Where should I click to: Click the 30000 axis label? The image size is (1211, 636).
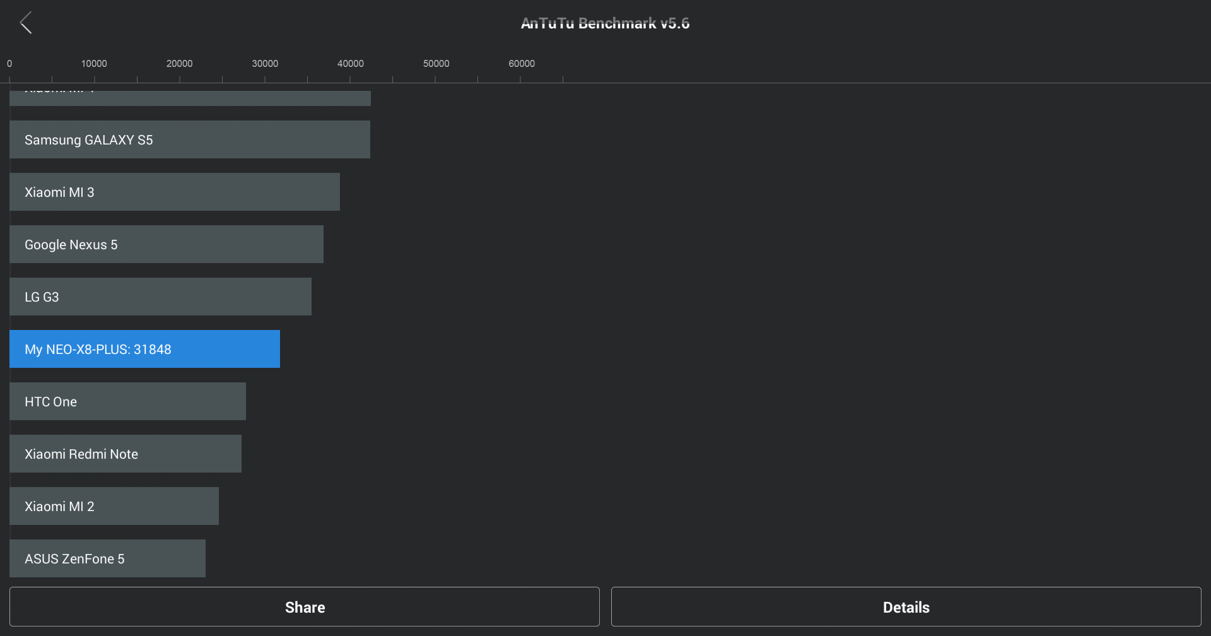point(265,64)
